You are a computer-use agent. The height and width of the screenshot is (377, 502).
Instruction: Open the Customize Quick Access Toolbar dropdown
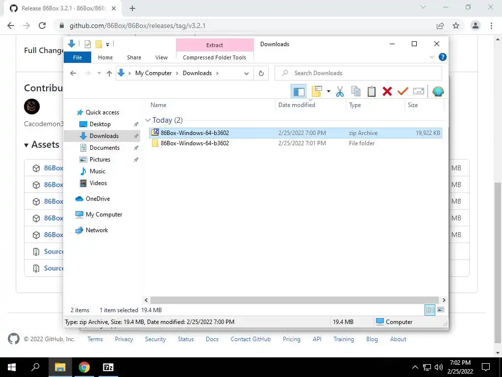click(x=107, y=45)
